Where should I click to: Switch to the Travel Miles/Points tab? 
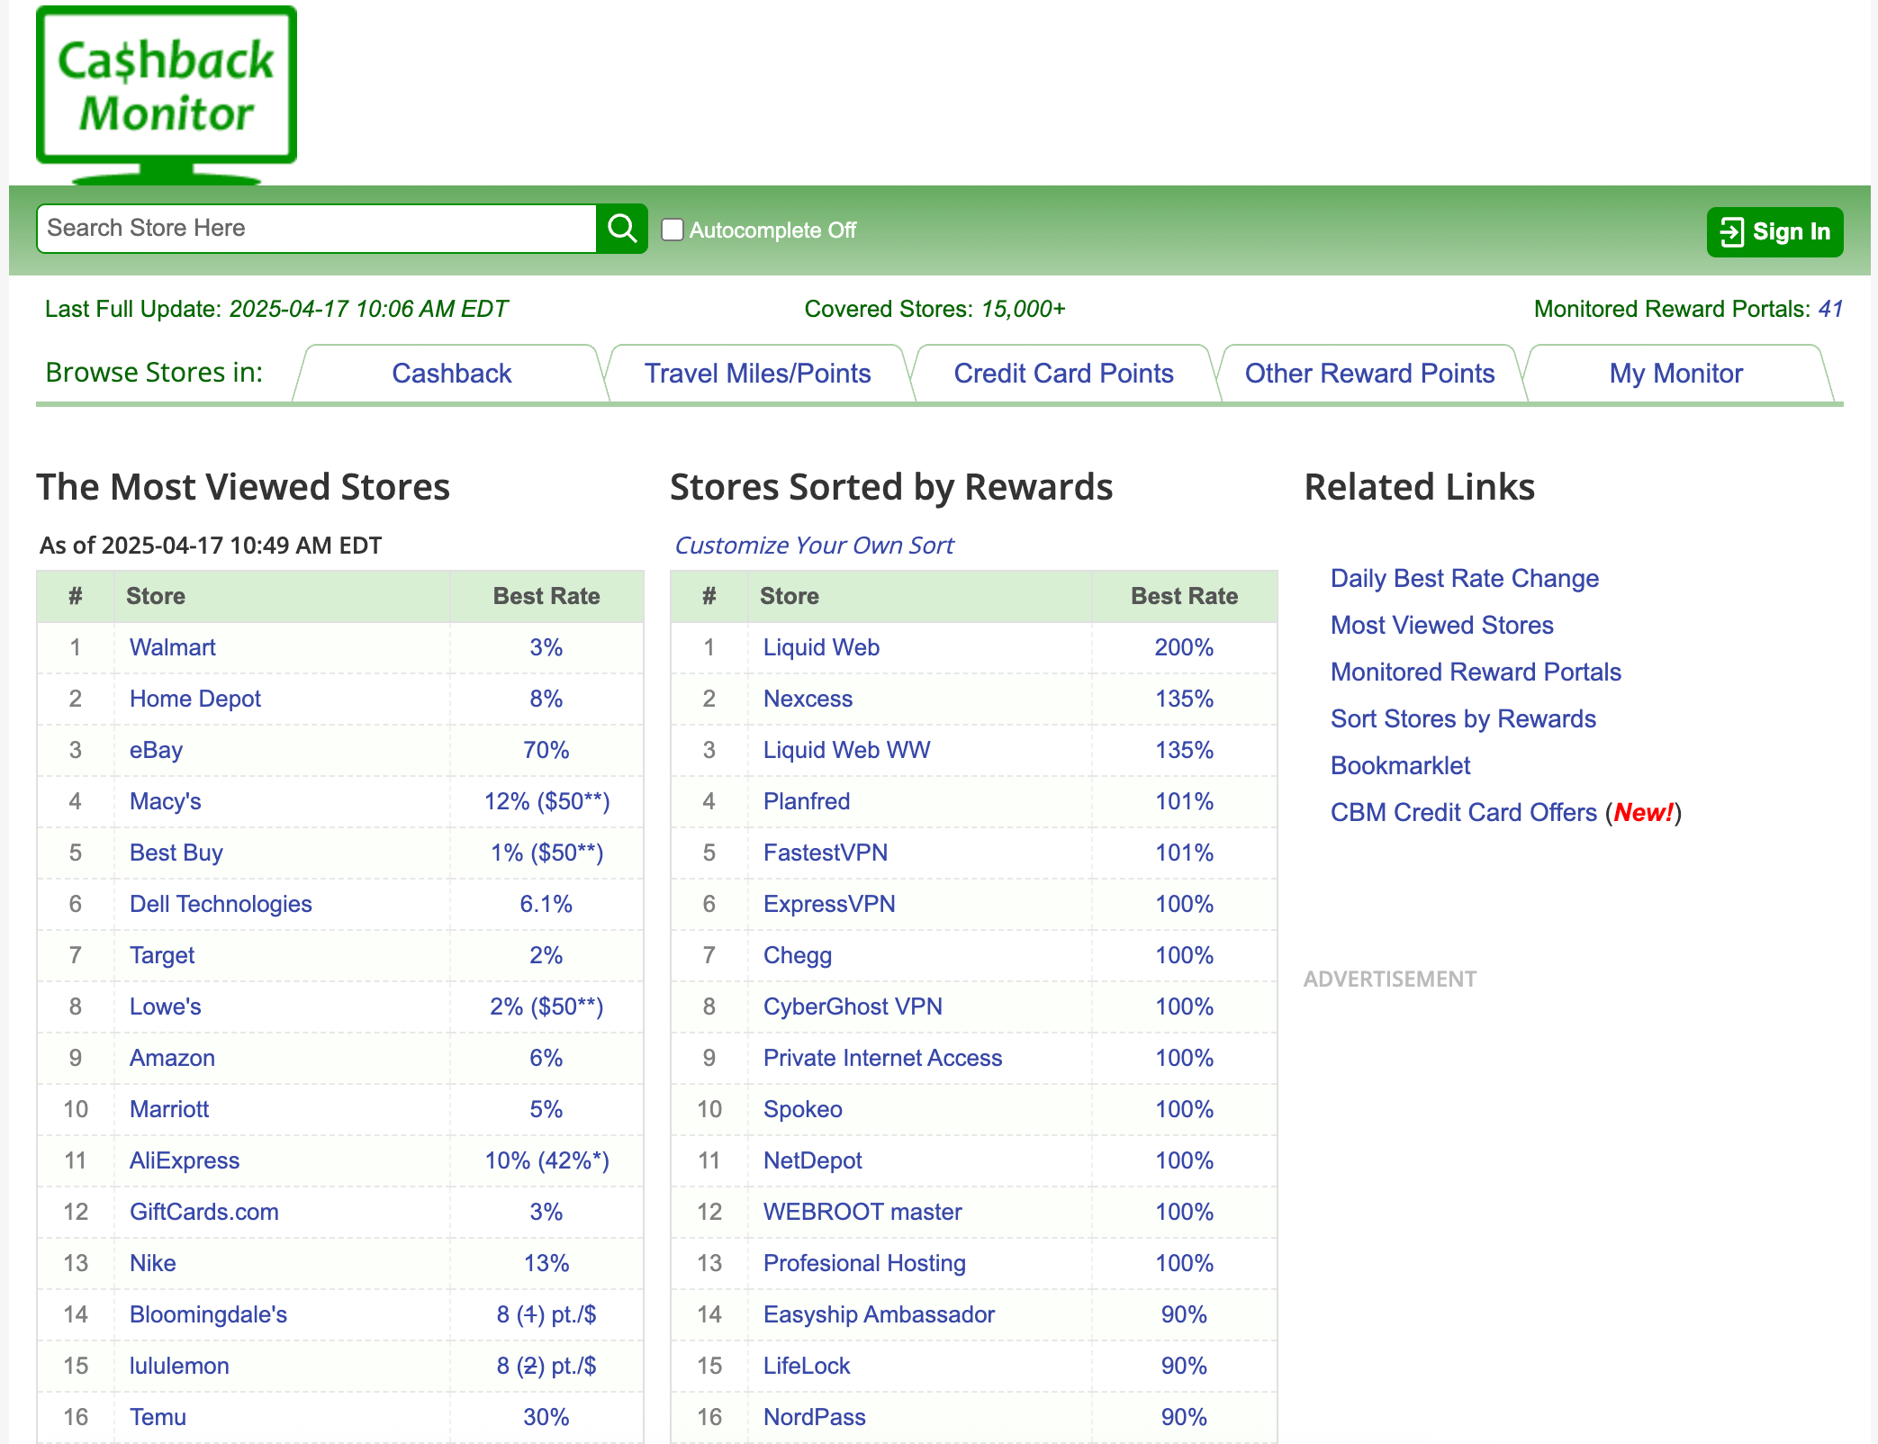point(757,374)
